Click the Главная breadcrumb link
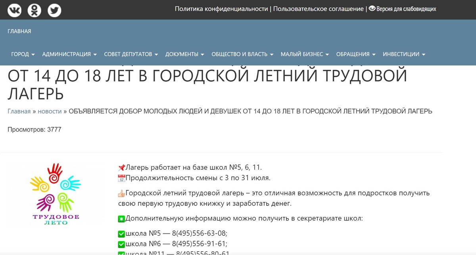This screenshot has width=476, height=255. pos(19,111)
